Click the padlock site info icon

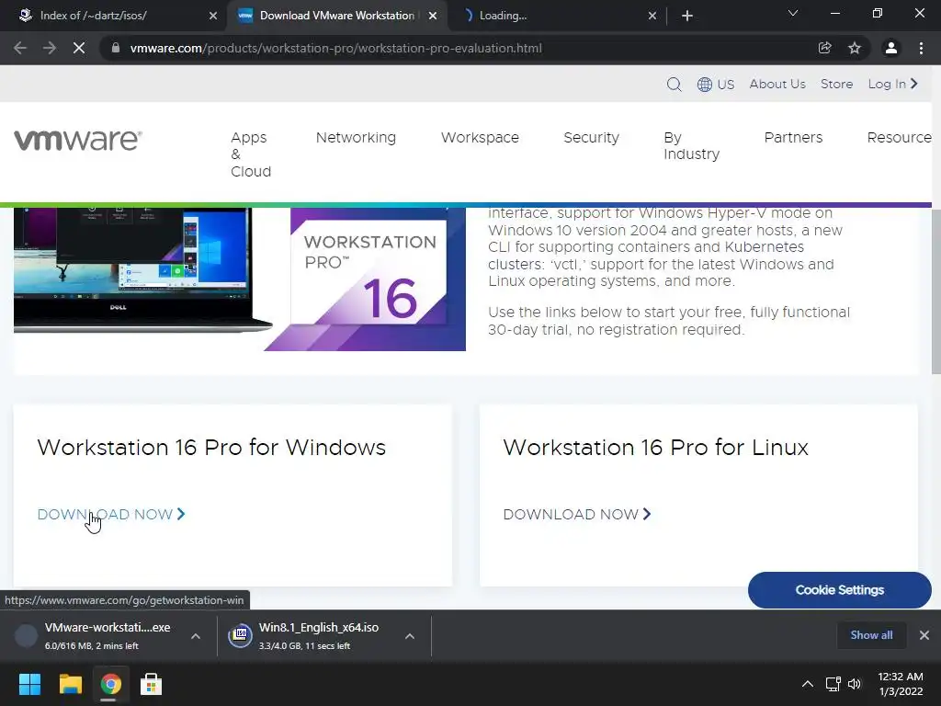116,48
